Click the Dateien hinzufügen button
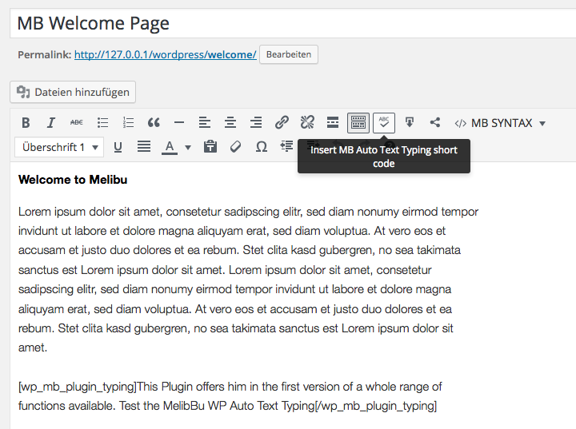 (x=73, y=92)
